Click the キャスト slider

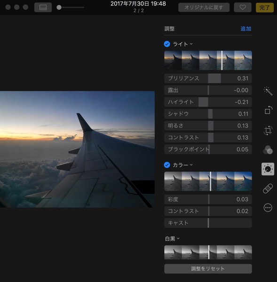coord(208,223)
